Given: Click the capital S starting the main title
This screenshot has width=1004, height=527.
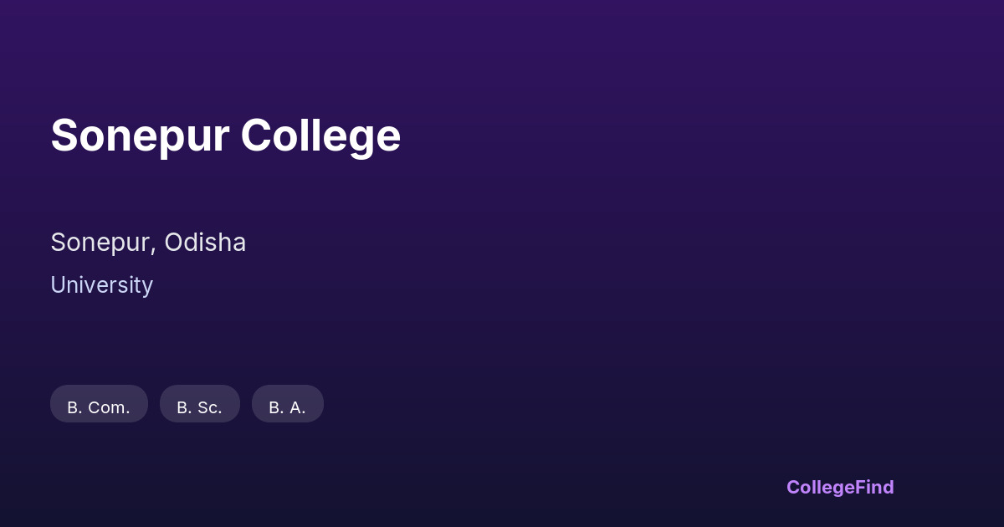Looking at the screenshot, I should (x=64, y=136).
